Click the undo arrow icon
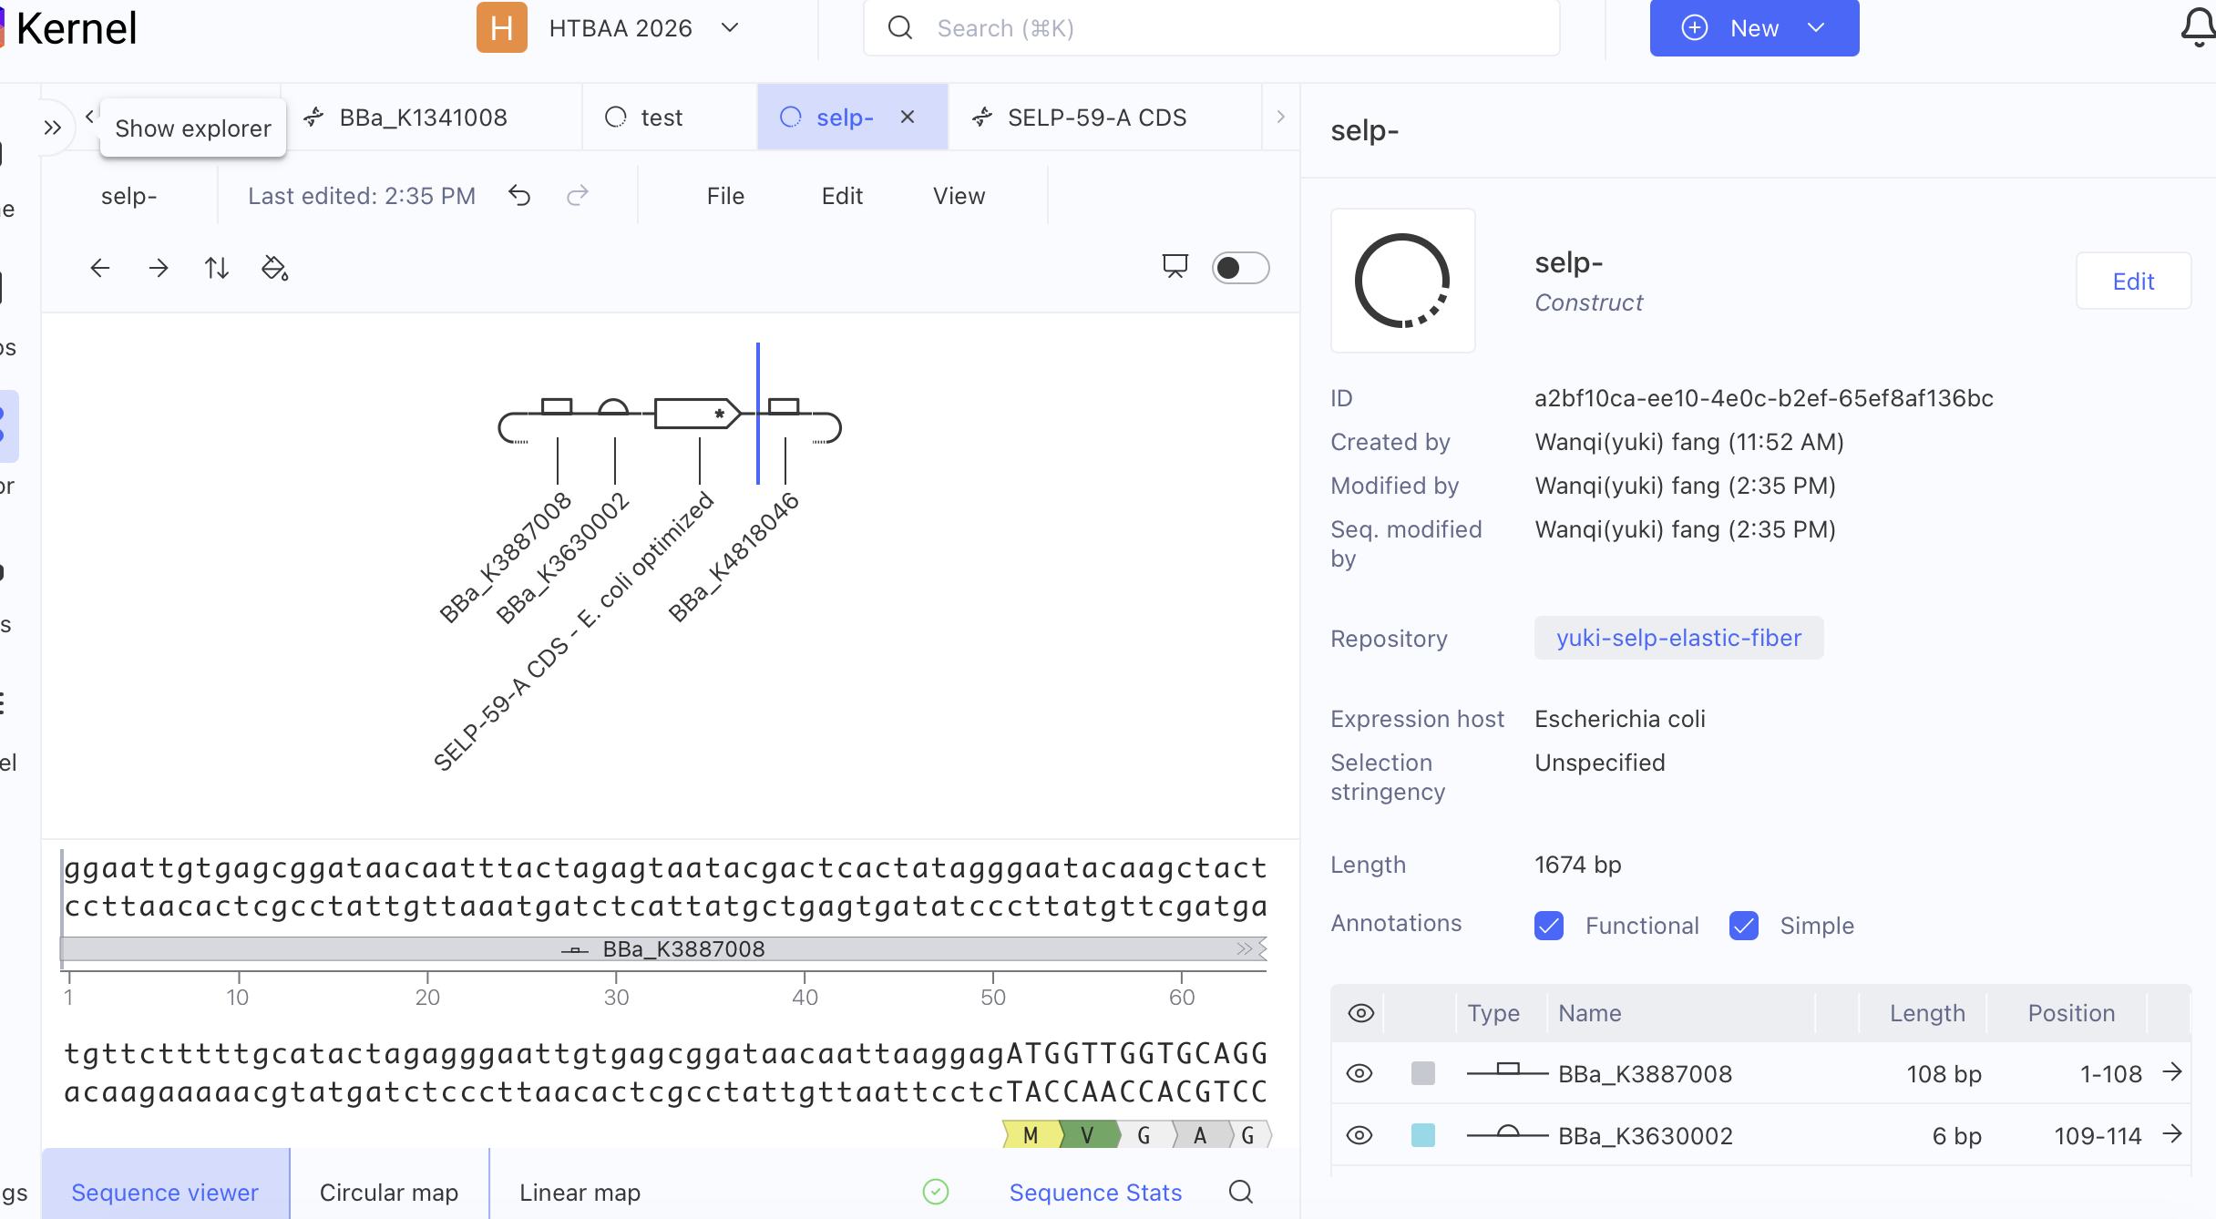Viewport: 2216px width, 1219px height. (519, 196)
